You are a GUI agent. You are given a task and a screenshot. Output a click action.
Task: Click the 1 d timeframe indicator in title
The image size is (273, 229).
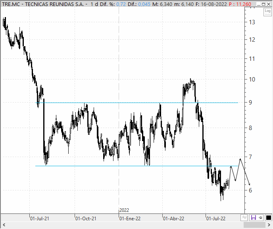pos(94,4)
